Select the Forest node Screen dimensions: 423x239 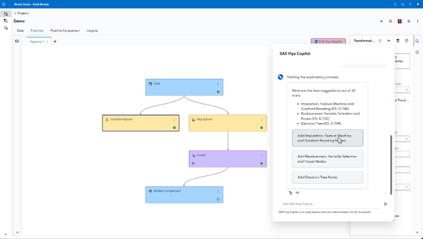click(x=227, y=159)
